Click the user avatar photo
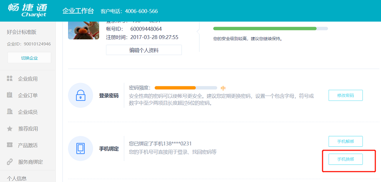The height and width of the screenshot is (182, 381). pos(84,30)
